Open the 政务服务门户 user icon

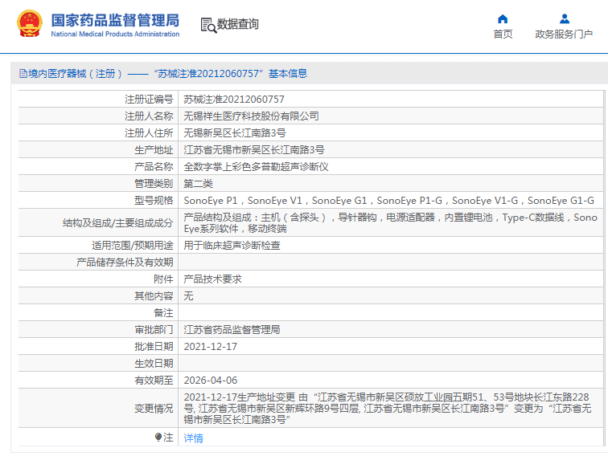pyautogui.click(x=565, y=18)
